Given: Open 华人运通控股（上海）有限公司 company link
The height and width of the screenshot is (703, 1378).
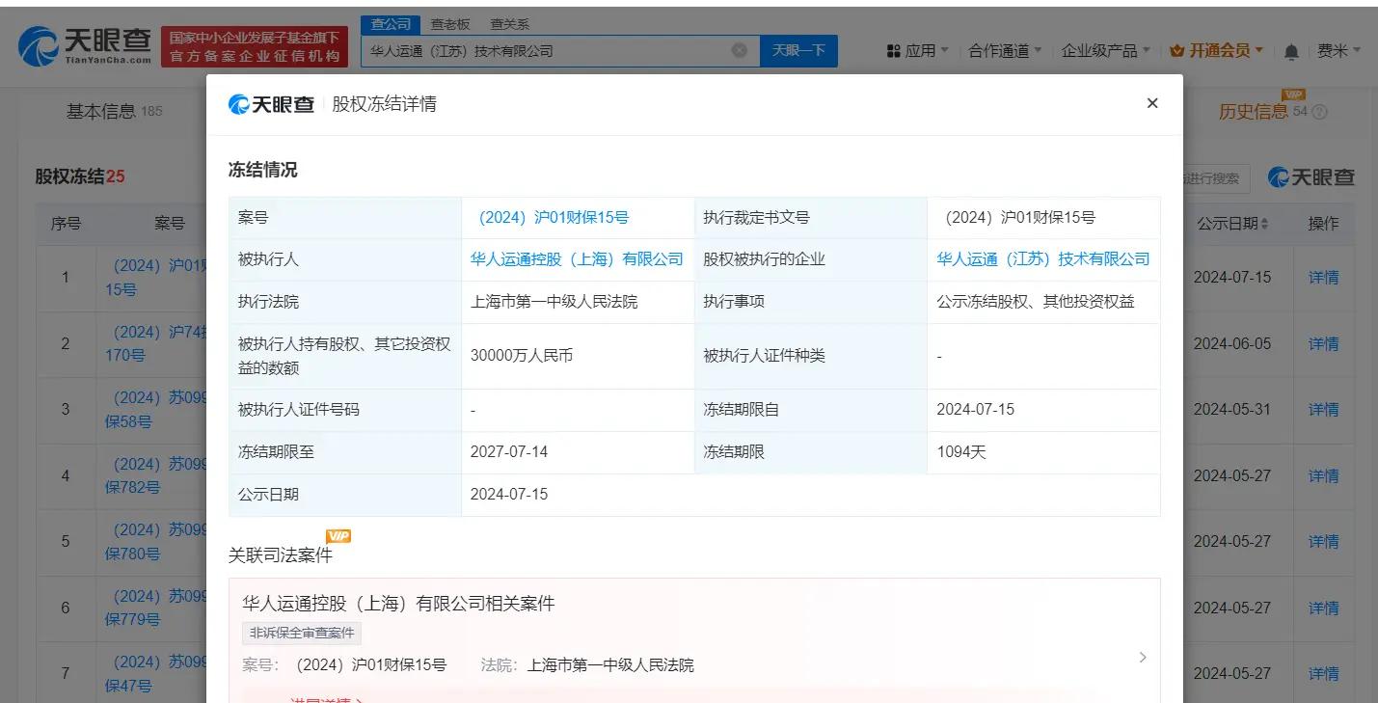Looking at the screenshot, I should click(577, 259).
